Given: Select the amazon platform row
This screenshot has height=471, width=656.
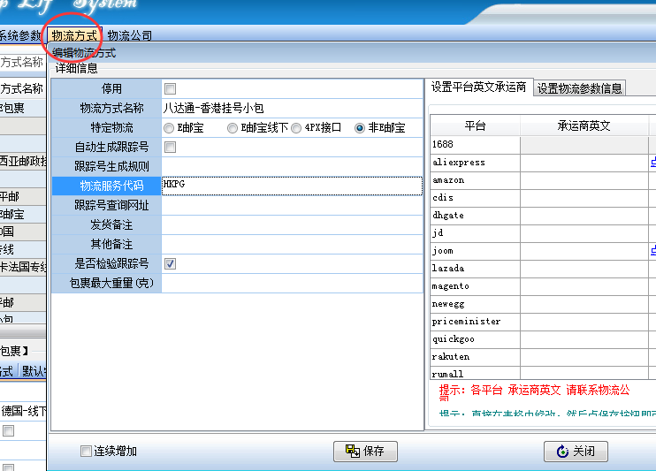Looking at the screenshot, I should [x=476, y=180].
